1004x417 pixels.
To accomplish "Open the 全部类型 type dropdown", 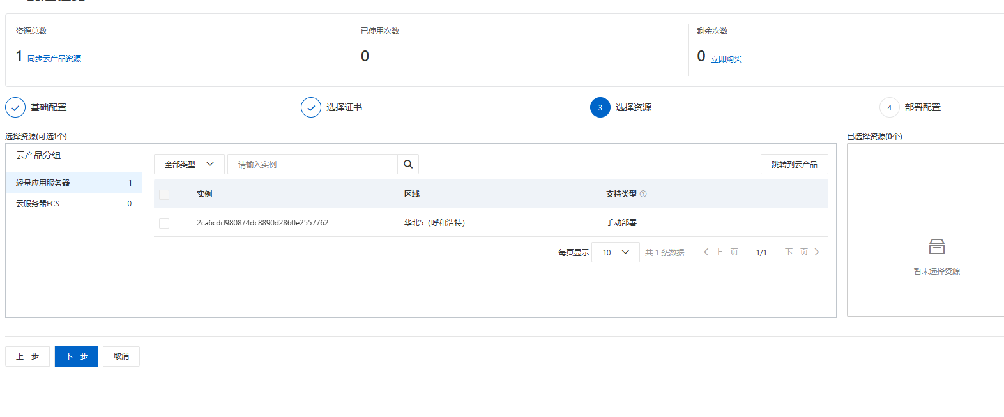I will (x=189, y=164).
